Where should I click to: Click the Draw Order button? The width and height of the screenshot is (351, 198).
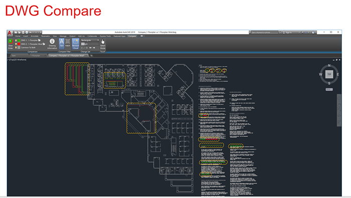(11, 44)
